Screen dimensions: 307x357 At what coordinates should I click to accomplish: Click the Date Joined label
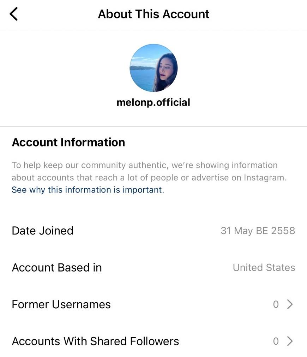coord(43,231)
